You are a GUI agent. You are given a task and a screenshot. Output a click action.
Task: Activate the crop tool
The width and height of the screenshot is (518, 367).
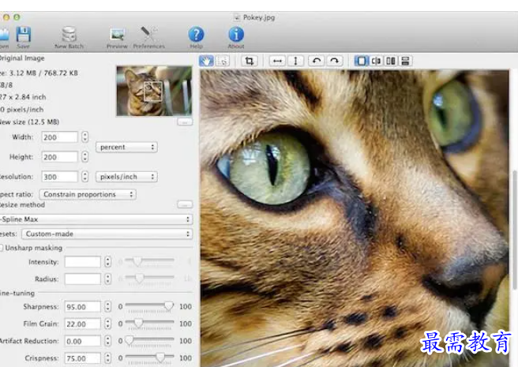click(x=249, y=61)
